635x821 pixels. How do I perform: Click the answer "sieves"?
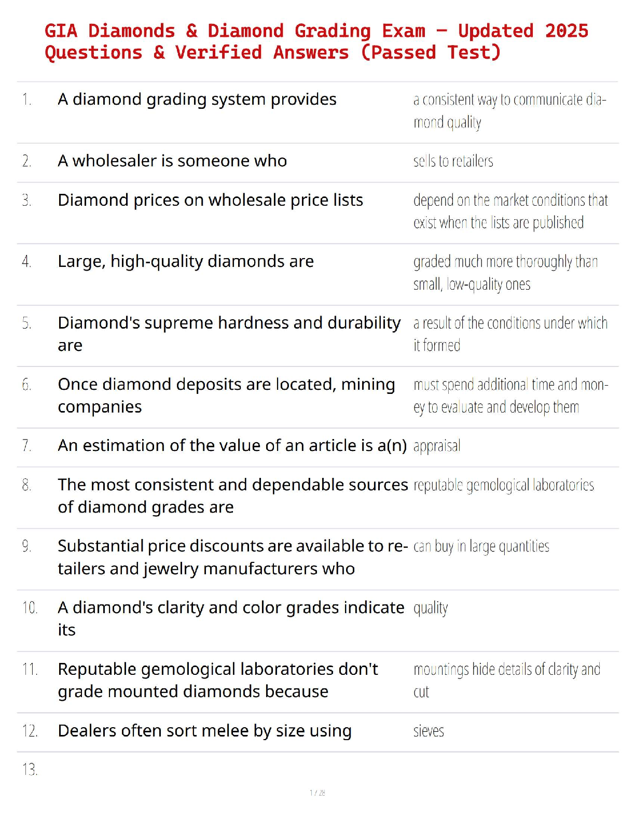click(429, 731)
